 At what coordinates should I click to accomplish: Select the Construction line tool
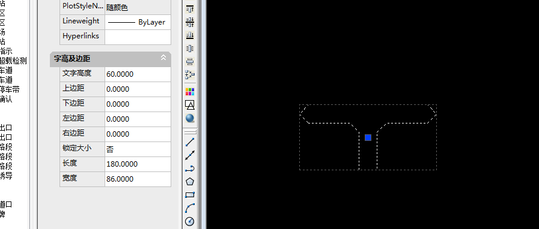190,155
